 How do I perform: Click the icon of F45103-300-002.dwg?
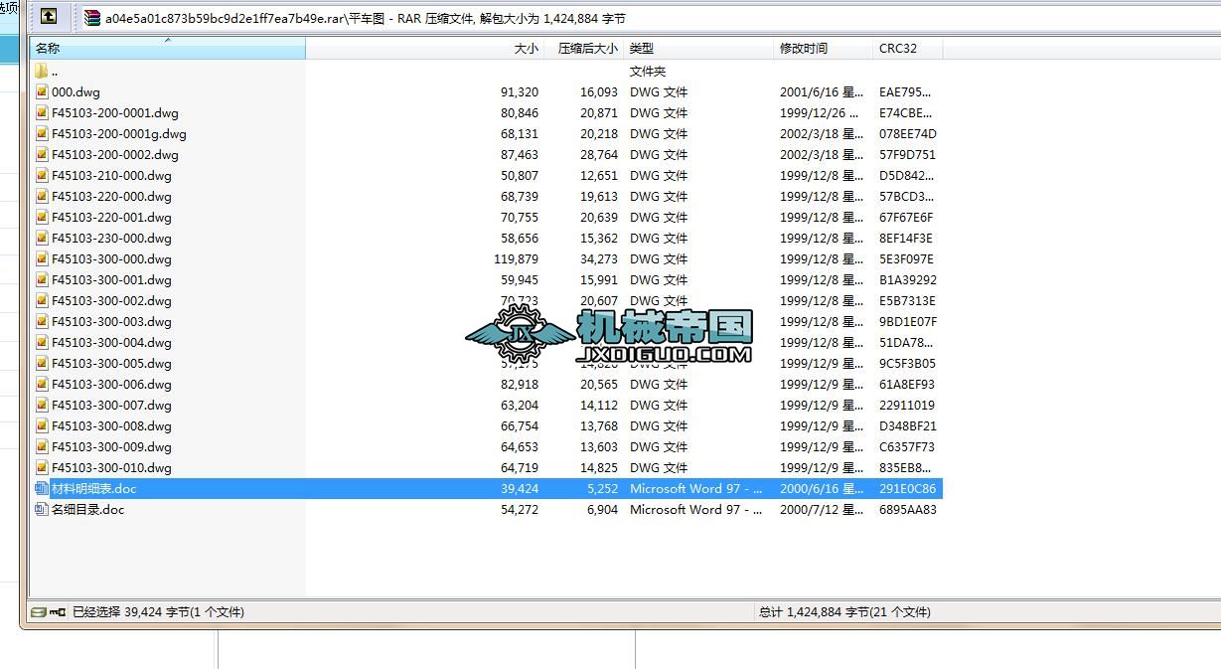click(x=42, y=300)
